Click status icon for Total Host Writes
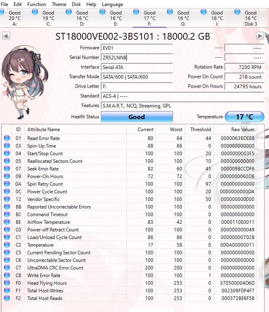Viewport: 269px width, 312px height. click(x=7, y=290)
